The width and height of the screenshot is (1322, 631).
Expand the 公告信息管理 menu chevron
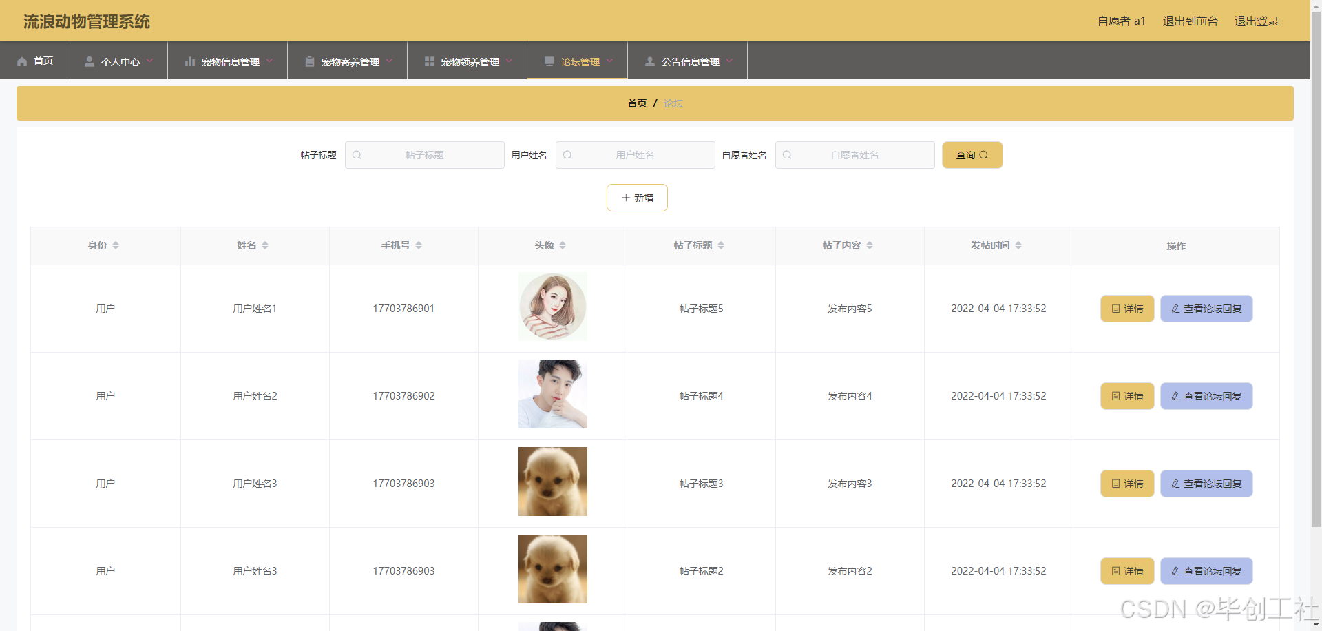729,61
